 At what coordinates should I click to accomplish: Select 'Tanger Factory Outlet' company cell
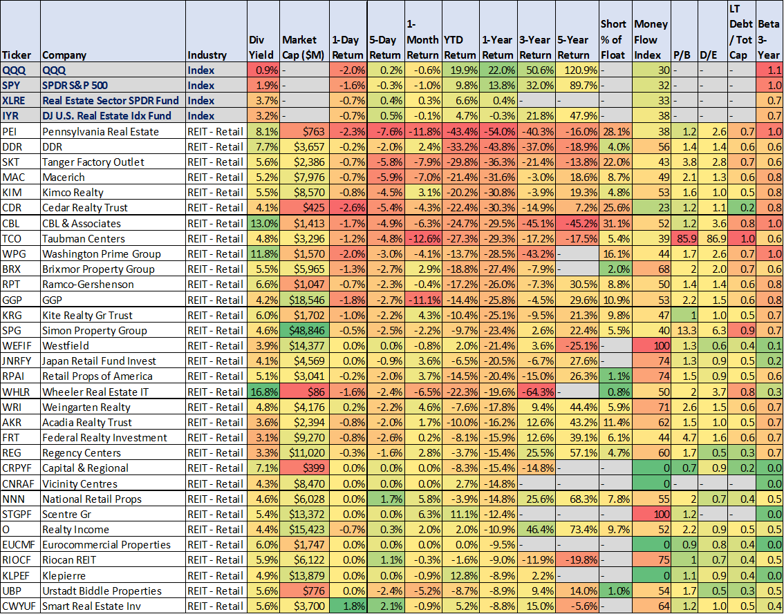pyautogui.click(x=113, y=162)
